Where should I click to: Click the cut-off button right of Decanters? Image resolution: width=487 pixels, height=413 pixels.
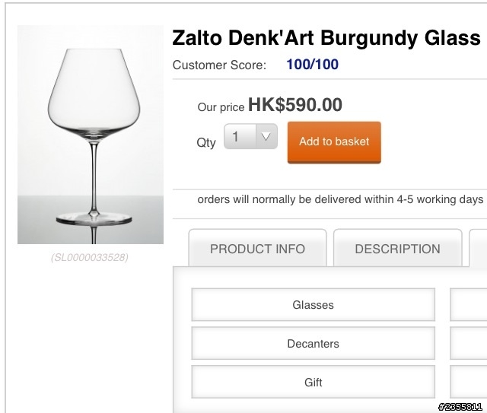[x=469, y=344]
